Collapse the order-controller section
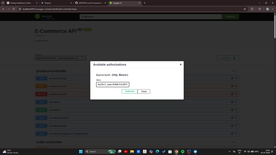Image resolution: width=276 pixels, height=155 pixels. (234, 142)
